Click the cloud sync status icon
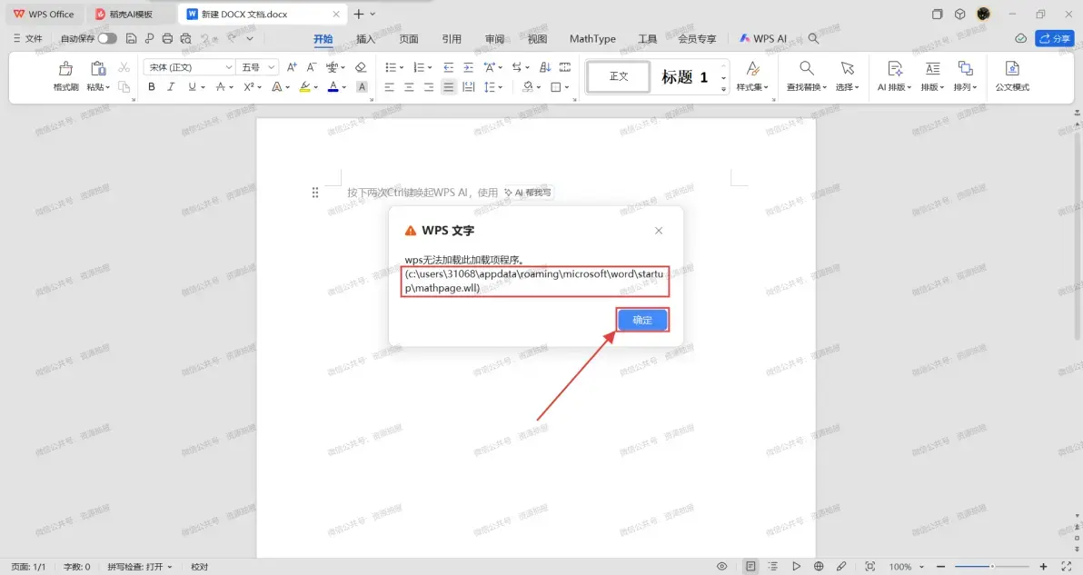Screen dimensions: 1083x575 point(1020,39)
